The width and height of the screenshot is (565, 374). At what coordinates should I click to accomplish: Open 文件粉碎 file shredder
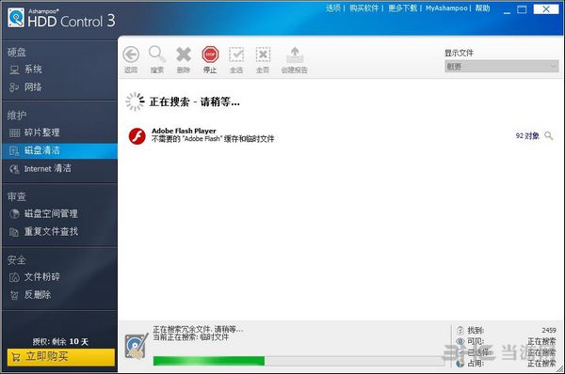(41, 277)
